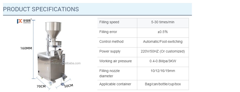Click the 70CM dimension label
The image size is (240, 92).
coord(41,86)
